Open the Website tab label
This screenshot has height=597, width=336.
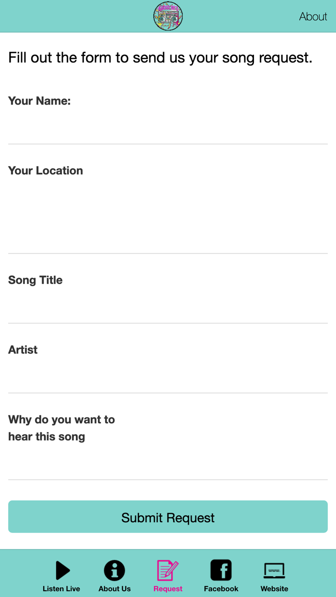274,589
